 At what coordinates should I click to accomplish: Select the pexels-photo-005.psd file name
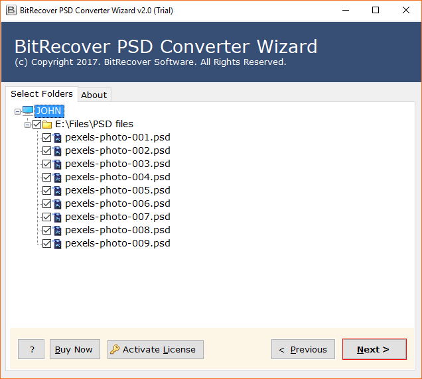pos(117,190)
